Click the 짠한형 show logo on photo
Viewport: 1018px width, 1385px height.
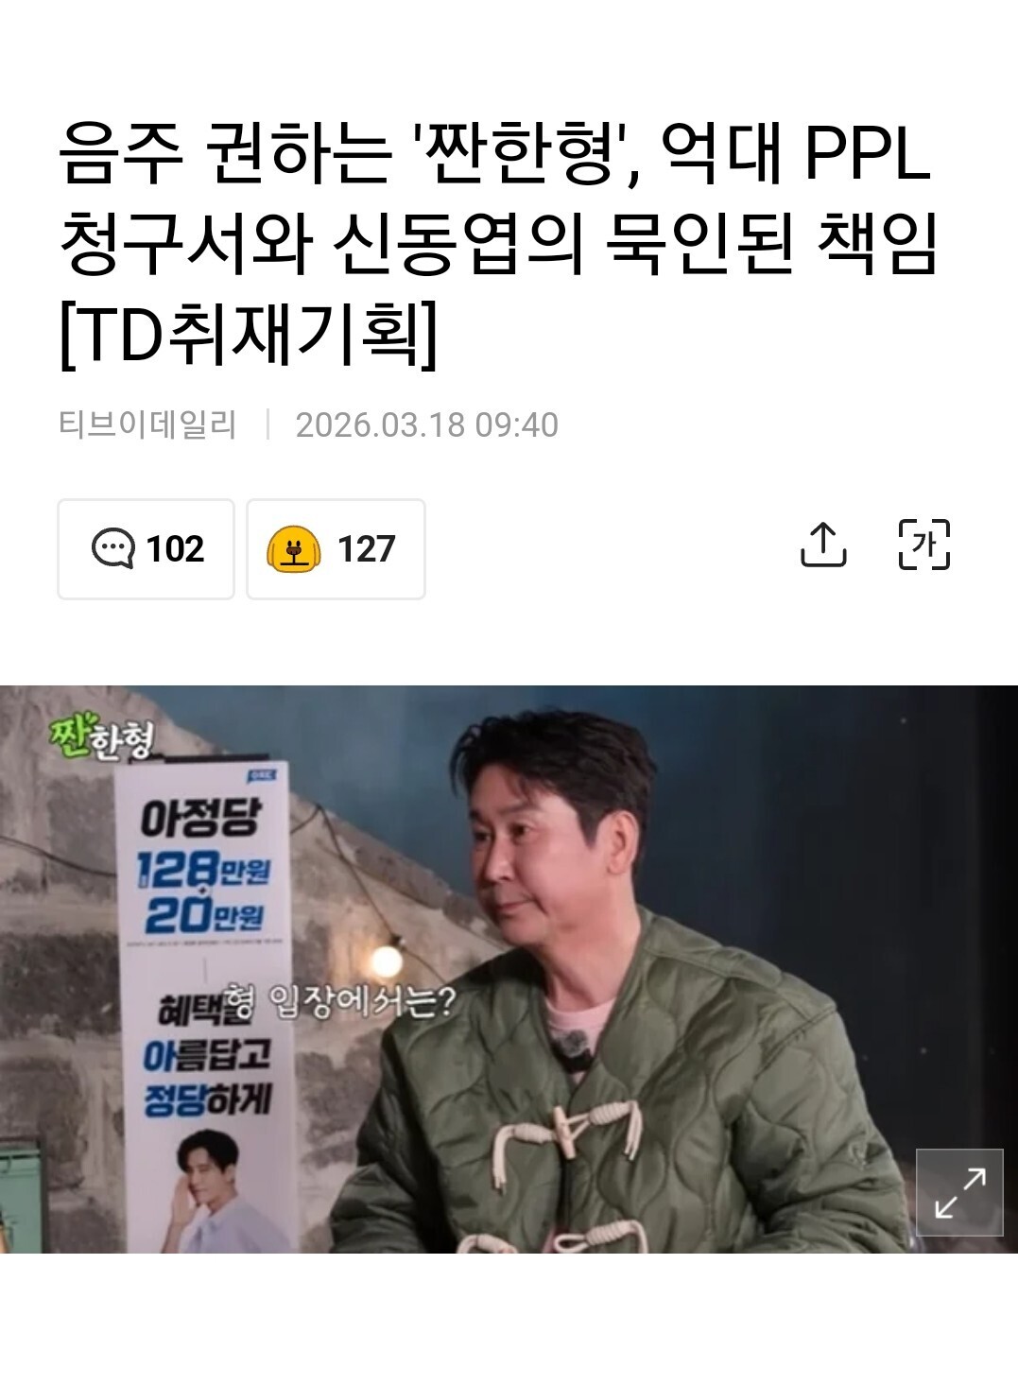[100, 739]
